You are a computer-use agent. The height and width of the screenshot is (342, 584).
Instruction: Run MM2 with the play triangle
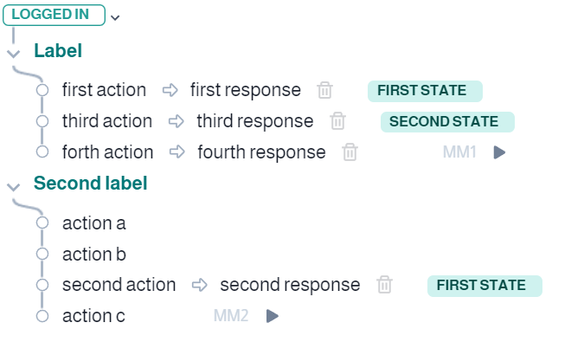click(273, 316)
